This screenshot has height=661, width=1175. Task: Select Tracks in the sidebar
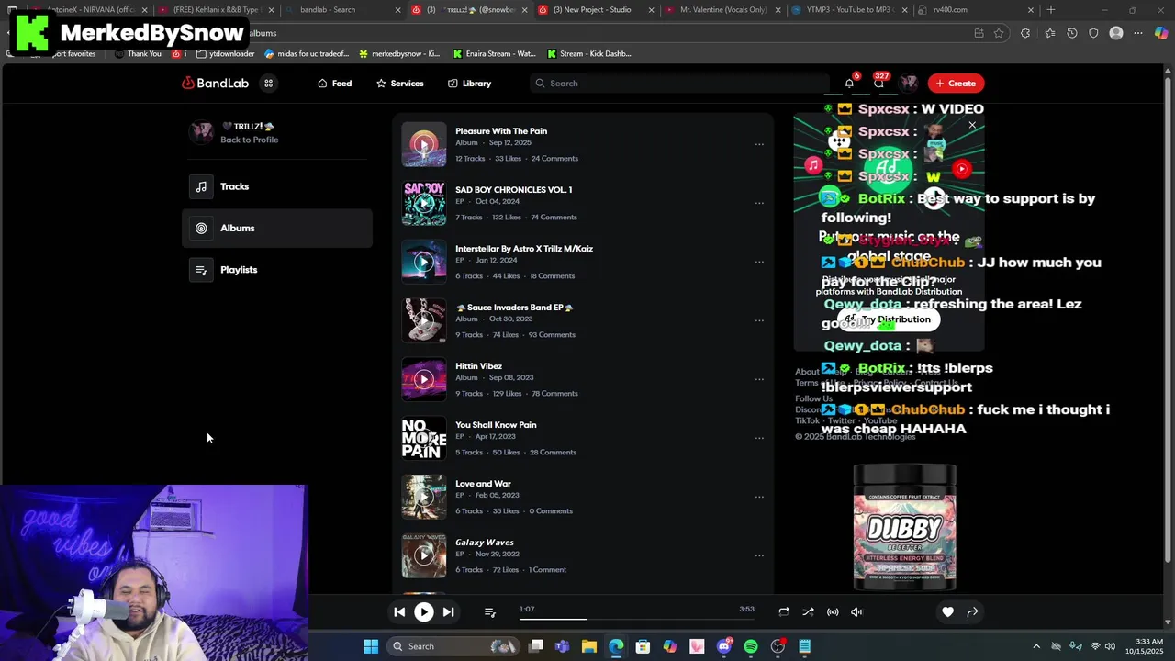tap(277, 186)
